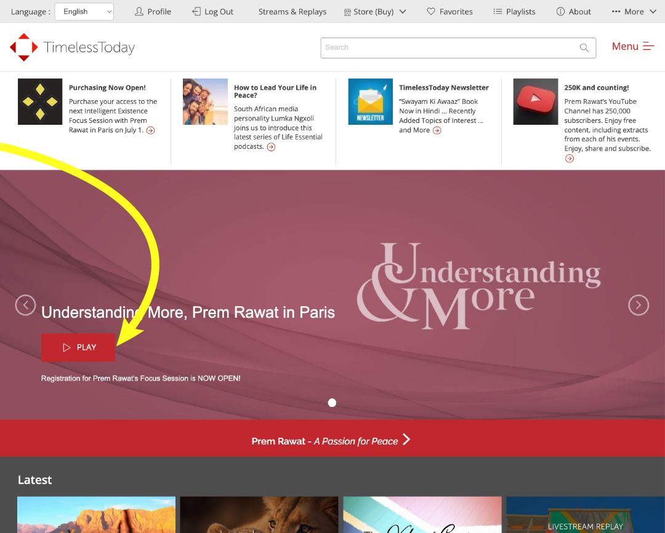Screen dimensions: 665x533
Task: Open the YouTube play button thumbnail
Action: point(536,101)
